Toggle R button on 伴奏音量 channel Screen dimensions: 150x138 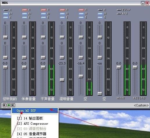pos(25,10)
